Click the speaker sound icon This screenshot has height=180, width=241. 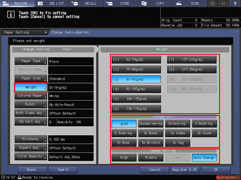pos(223,3)
